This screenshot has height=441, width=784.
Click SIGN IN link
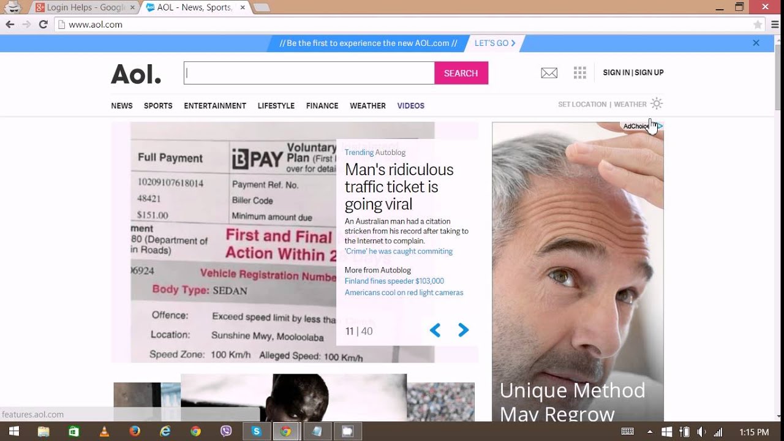(x=616, y=72)
